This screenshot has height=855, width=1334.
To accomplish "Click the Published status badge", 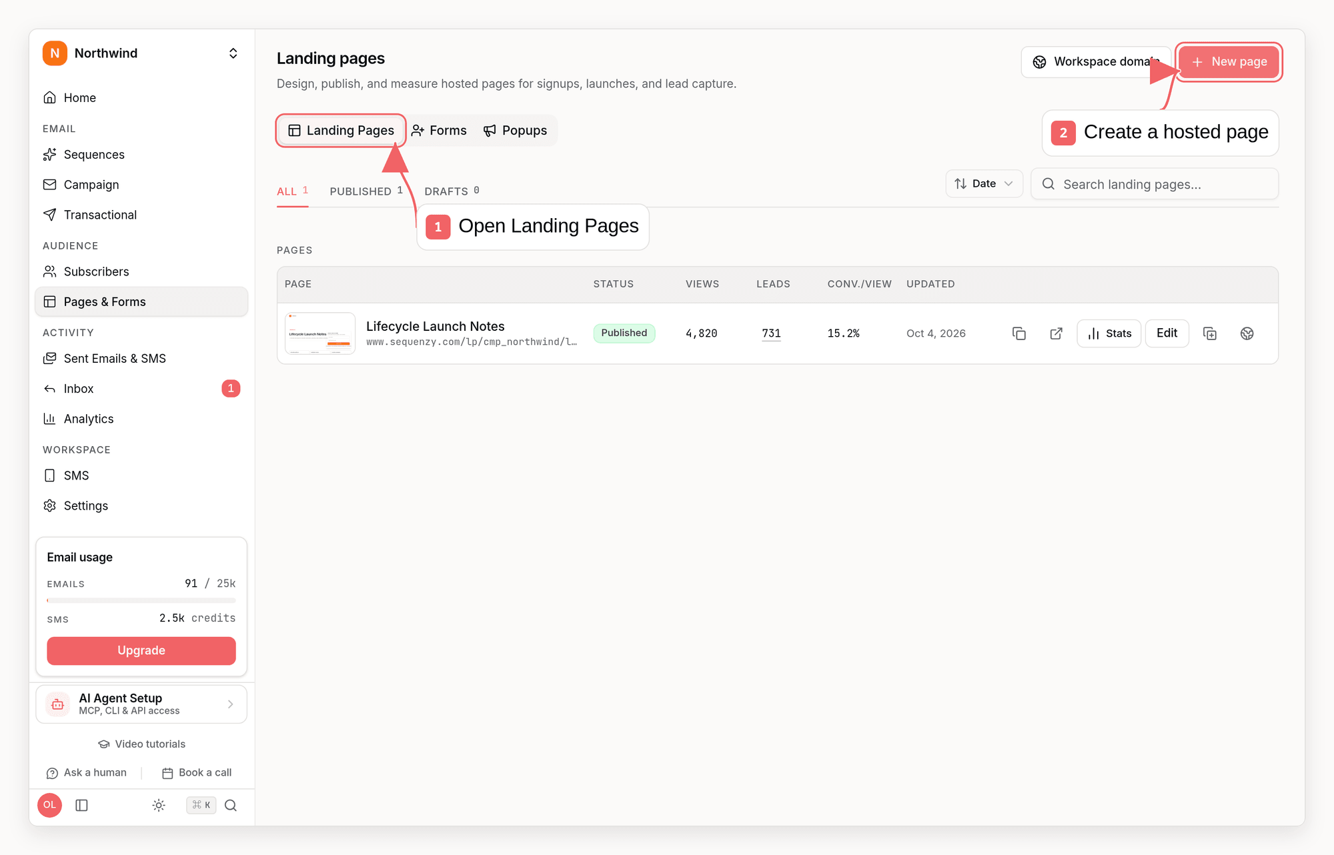I will tap(624, 333).
